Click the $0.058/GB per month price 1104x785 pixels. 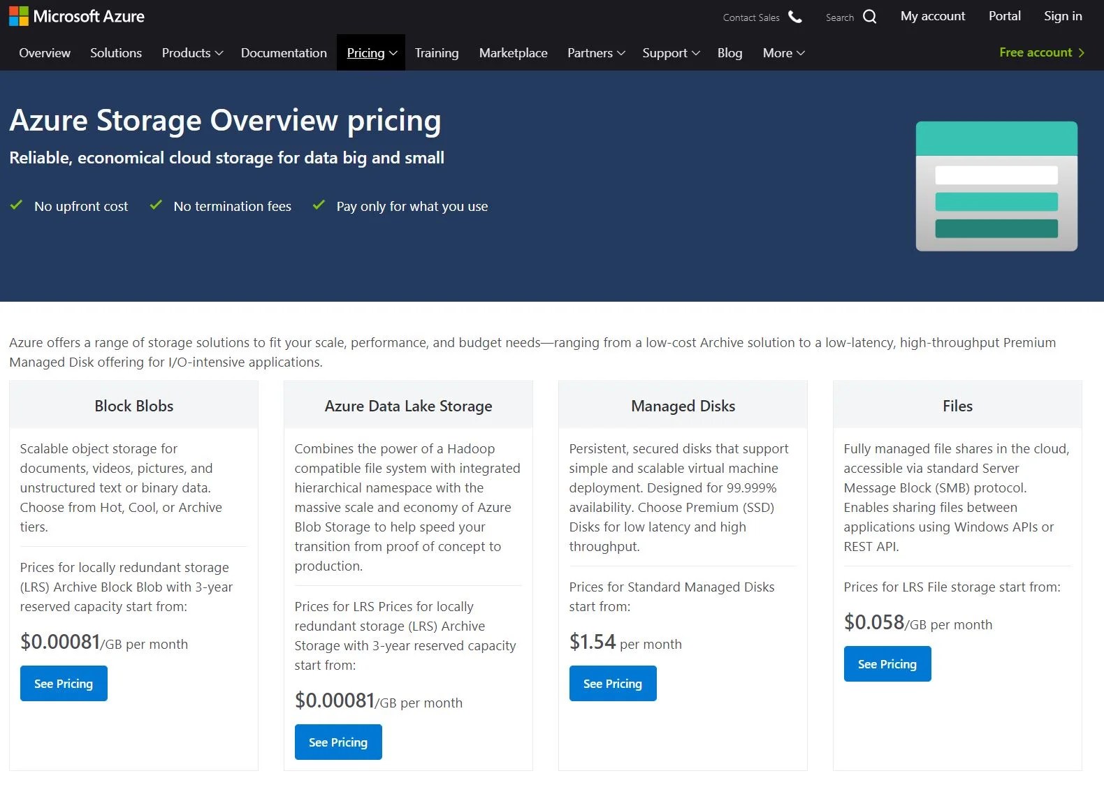[x=918, y=622]
